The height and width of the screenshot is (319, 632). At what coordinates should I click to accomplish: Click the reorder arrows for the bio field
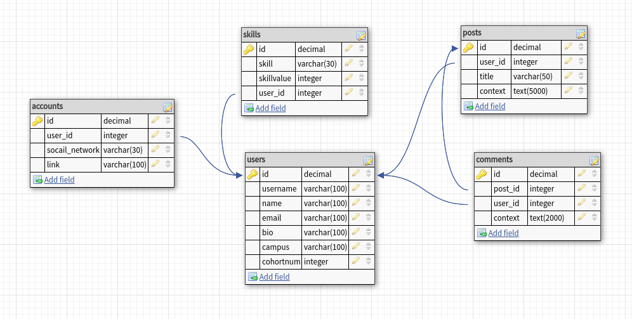[x=369, y=232]
